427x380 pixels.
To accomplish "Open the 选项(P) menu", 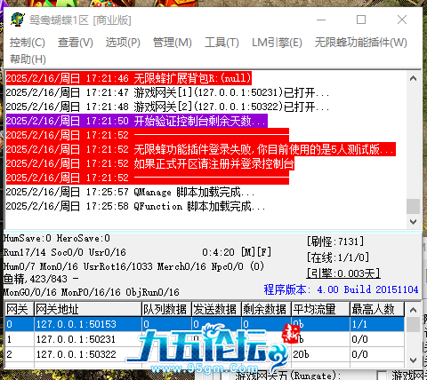I will [x=123, y=43].
